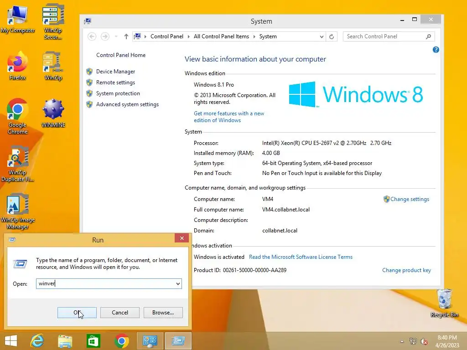Maximize the System window

(414, 19)
